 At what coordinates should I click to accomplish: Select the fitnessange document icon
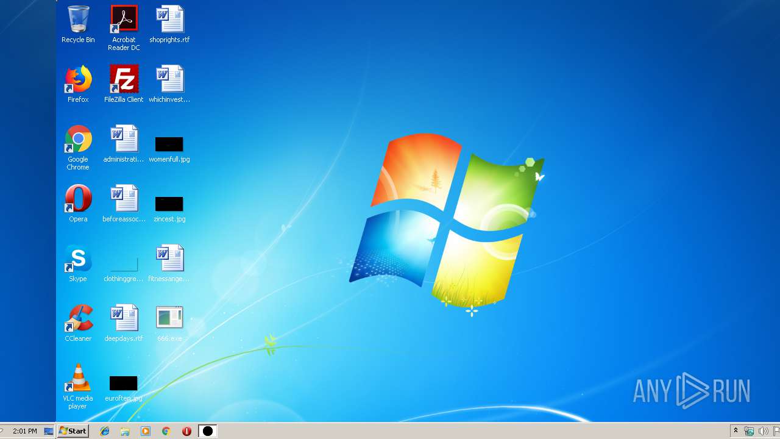pos(169,263)
